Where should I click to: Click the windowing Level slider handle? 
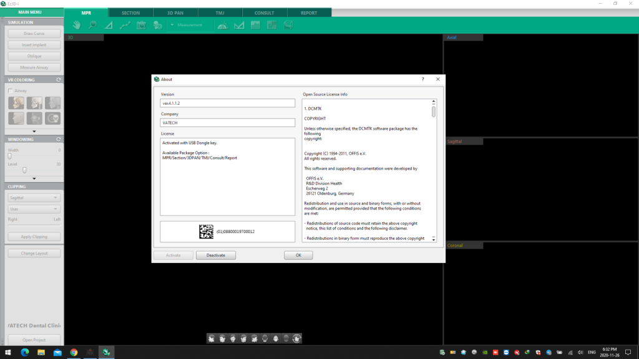coord(24,170)
